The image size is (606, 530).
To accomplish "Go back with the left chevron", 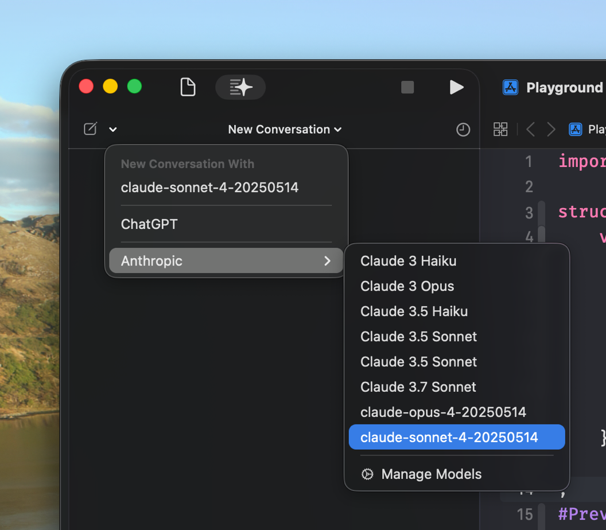I will pos(531,129).
